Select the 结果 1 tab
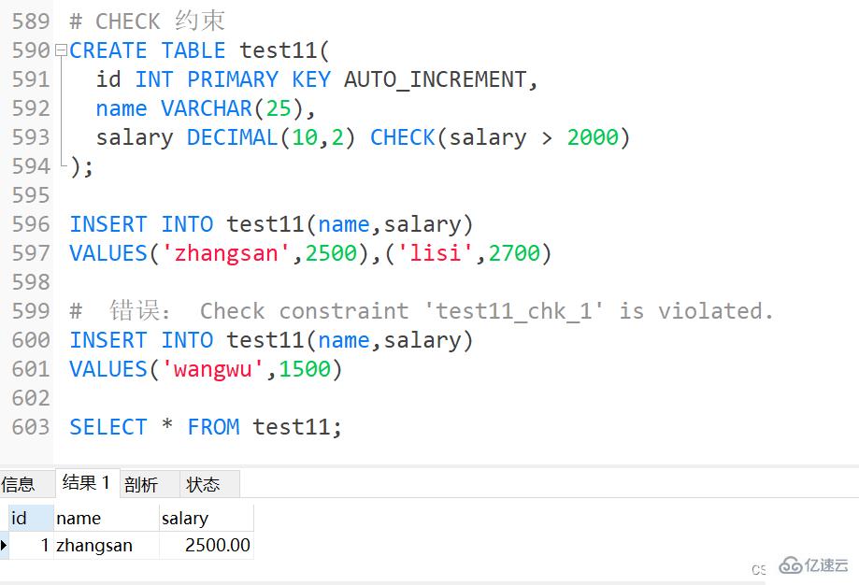Viewport: 859px width, 585px height. click(86, 483)
